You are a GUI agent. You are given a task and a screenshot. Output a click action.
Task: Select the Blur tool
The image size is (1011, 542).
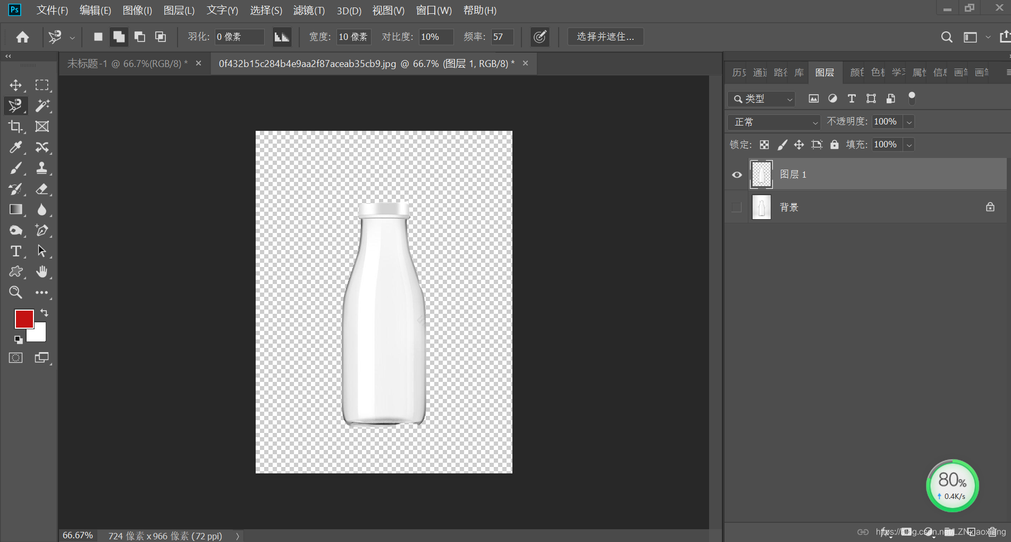point(41,210)
